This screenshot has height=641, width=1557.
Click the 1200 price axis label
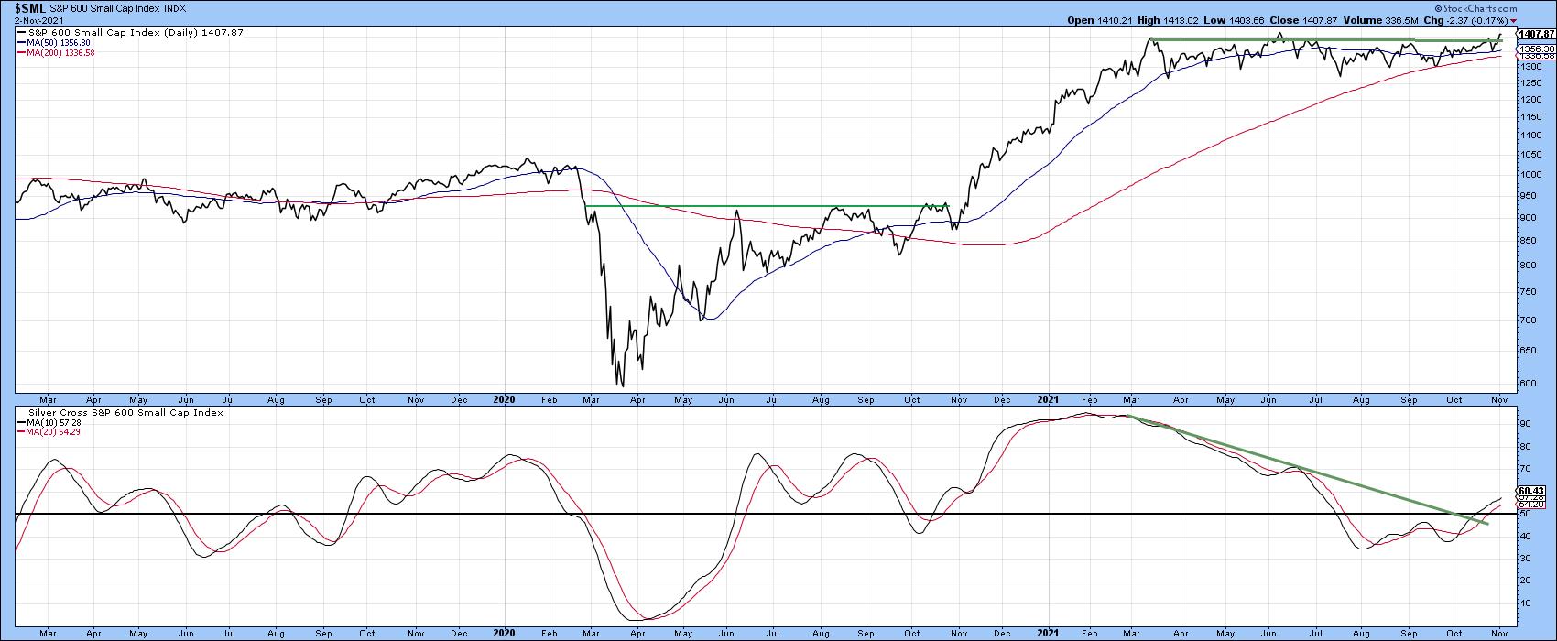pyautogui.click(x=1530, y=99)
